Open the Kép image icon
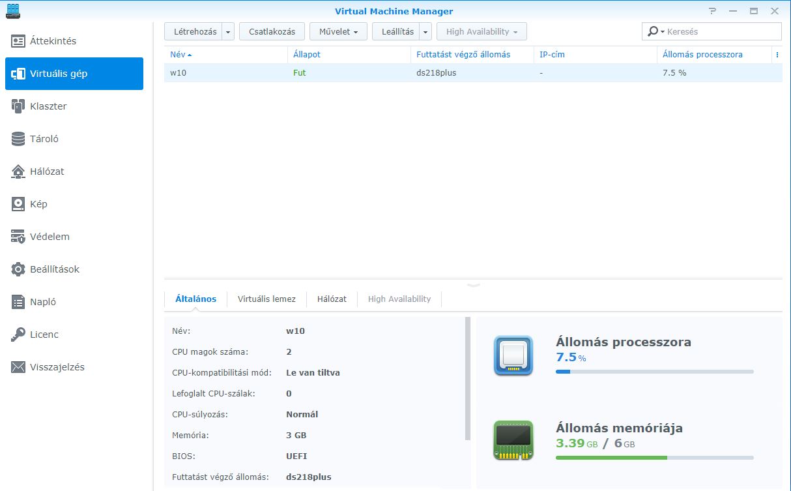This screenshot has width=791, height=491. pos(18,204)
